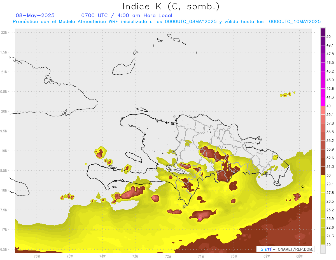Click the '22N' latitude label
The image size is (336, 260).
pyautogui.click(x=4, y=33)
